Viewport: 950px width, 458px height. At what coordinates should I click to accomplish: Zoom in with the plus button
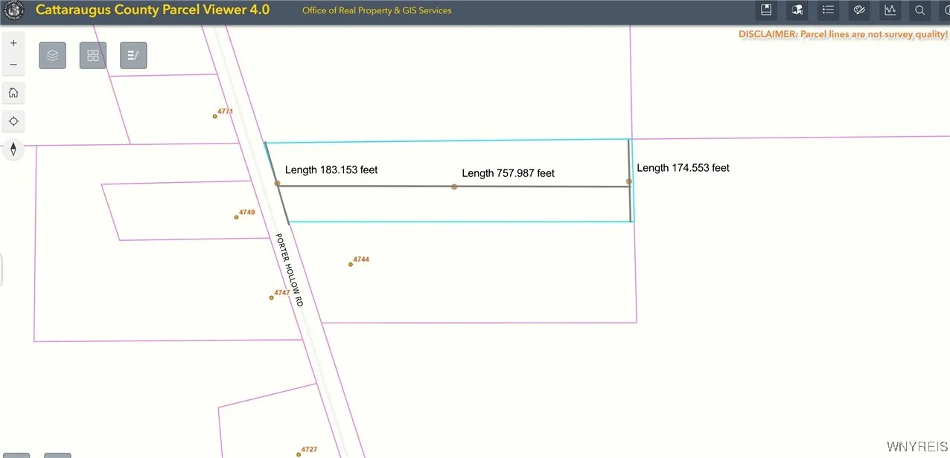[13, 43]
